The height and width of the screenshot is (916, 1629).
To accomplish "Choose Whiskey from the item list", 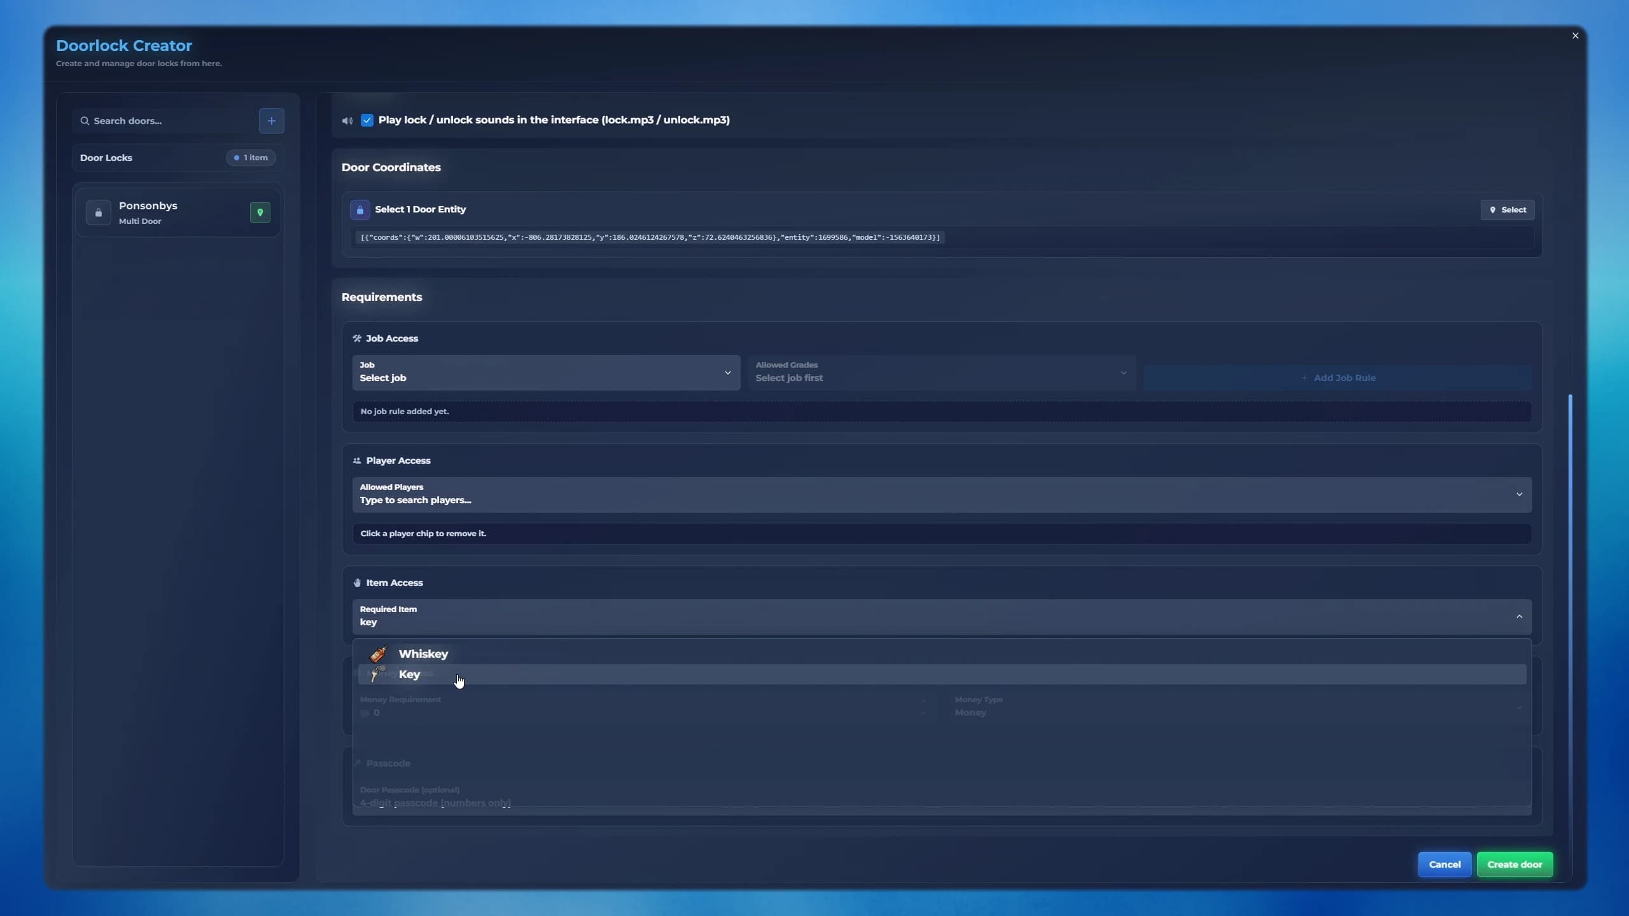I will click(942, 654).
